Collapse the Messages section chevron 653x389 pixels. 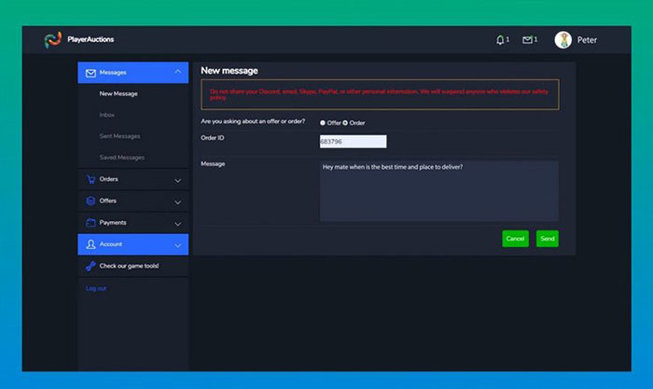pos(178,72)
